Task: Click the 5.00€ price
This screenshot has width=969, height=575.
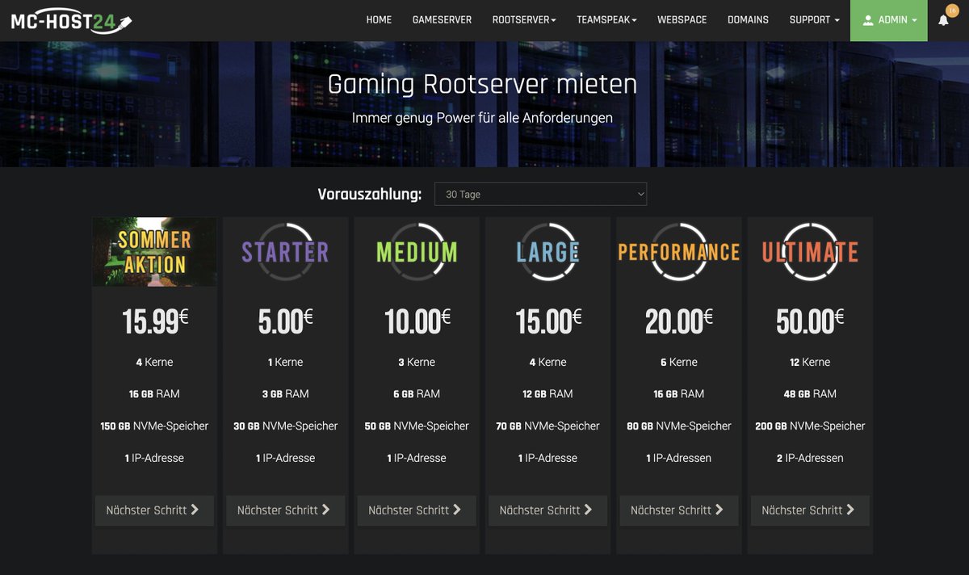Action: click(285, 321)
